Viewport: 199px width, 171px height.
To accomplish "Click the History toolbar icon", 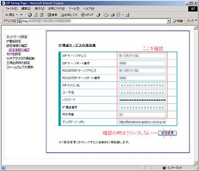I will pos(98,15).
